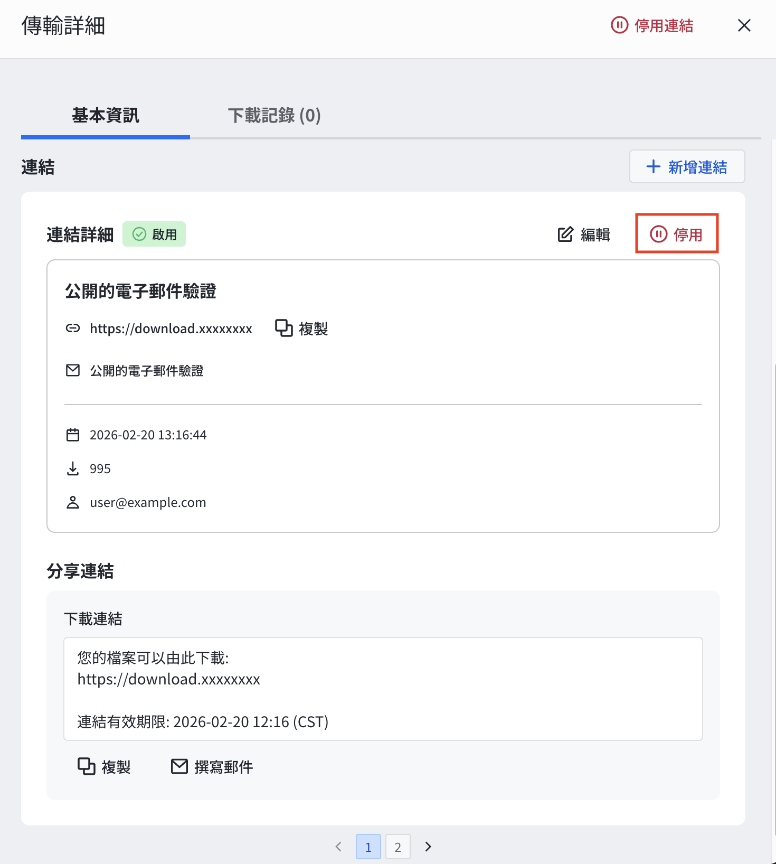The height and width of the screenshot is (864, 776).
Task: Click the previous page arrow
Action: tap(338, 847)
